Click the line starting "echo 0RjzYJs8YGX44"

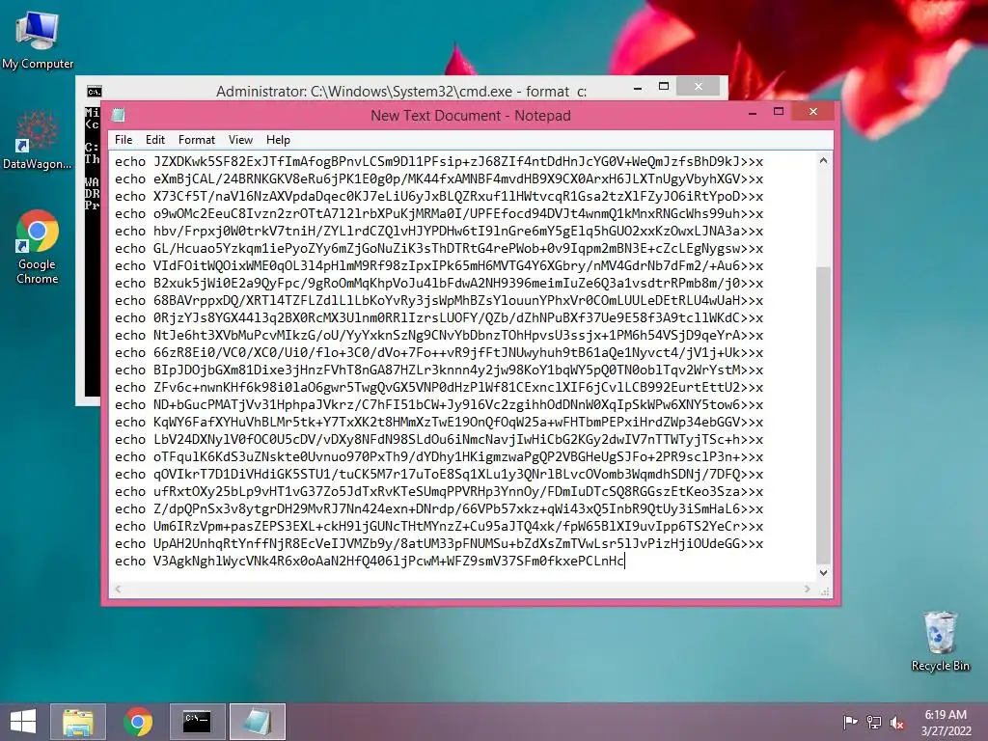pyautogui.click(x=439, y=318)
